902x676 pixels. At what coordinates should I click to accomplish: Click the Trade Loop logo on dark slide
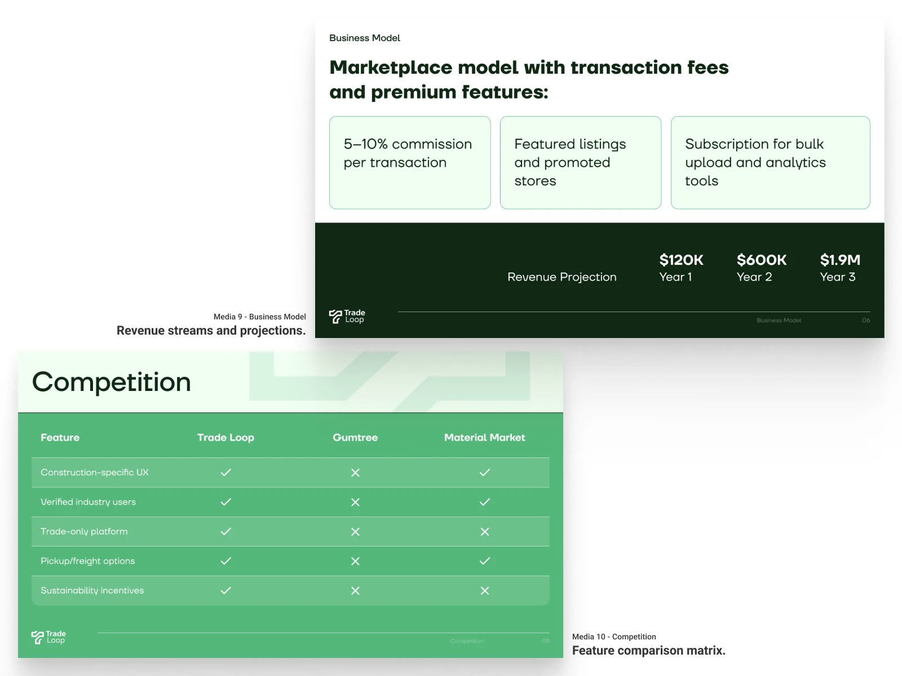(x=347, y=317)
